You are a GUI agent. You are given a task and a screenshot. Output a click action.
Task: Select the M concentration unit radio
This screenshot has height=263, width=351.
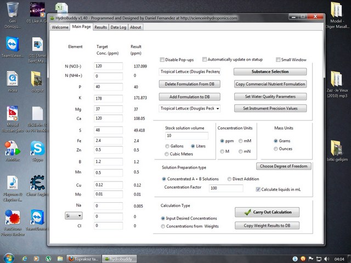pyautogui.click(x=222, y=151)
